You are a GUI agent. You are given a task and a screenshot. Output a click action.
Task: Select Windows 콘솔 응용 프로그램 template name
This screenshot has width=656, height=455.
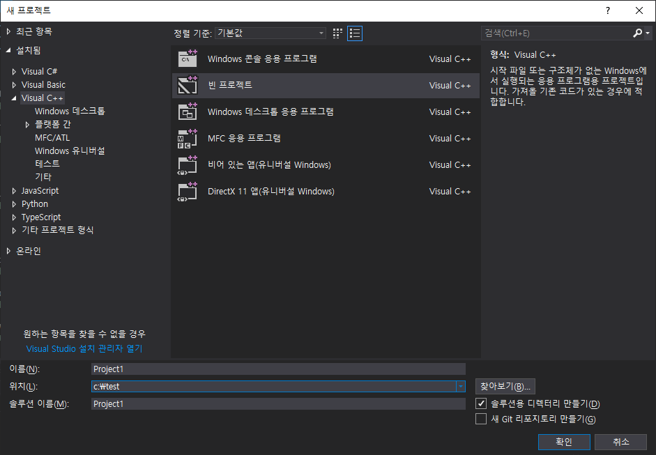262,59
